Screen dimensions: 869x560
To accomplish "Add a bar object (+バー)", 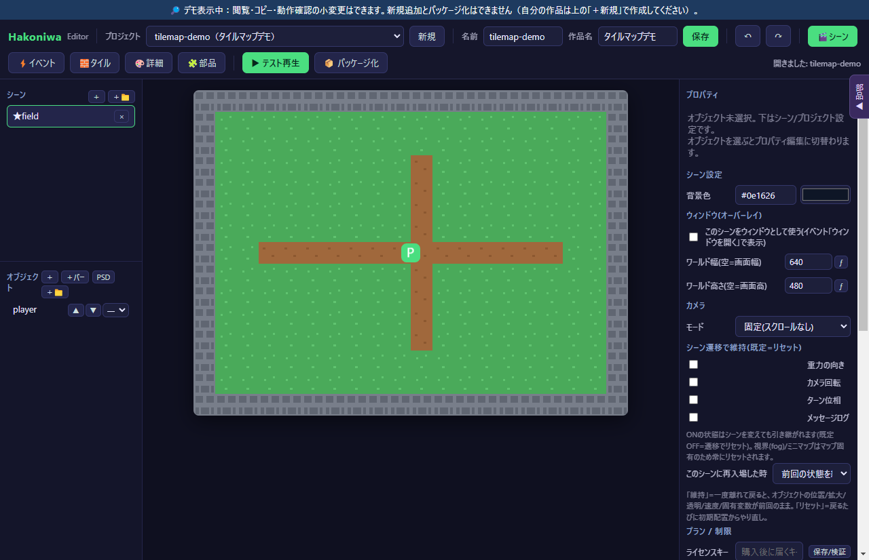I will (x=75, y=277).
